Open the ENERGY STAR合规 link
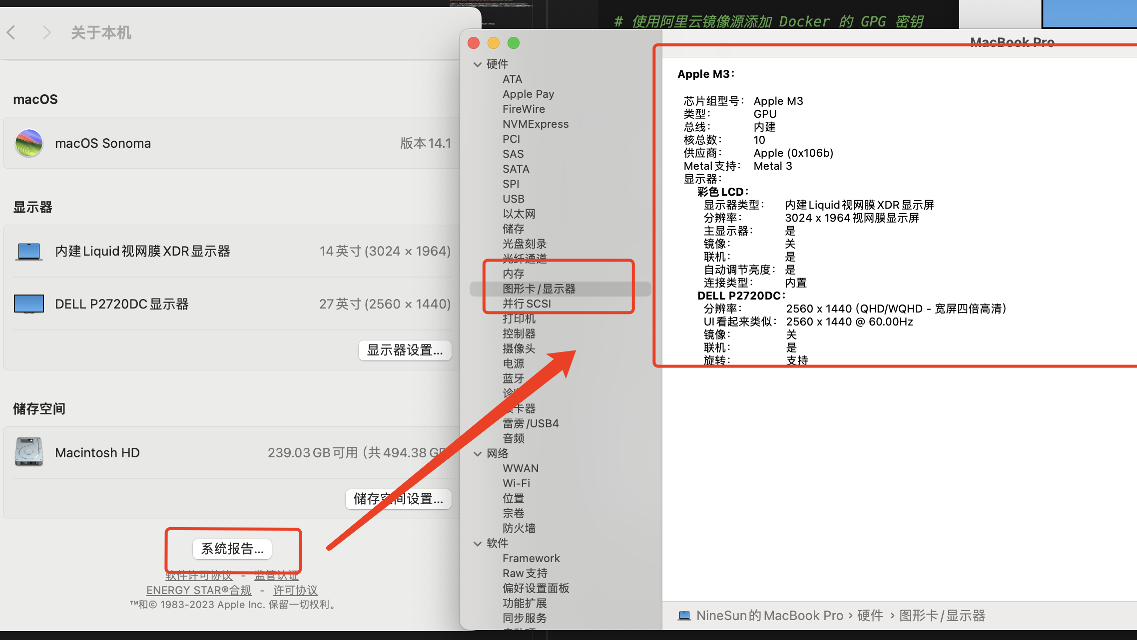Image resolution: width=1137 pixels, height=640 pixels. click(x=198, y=590)
